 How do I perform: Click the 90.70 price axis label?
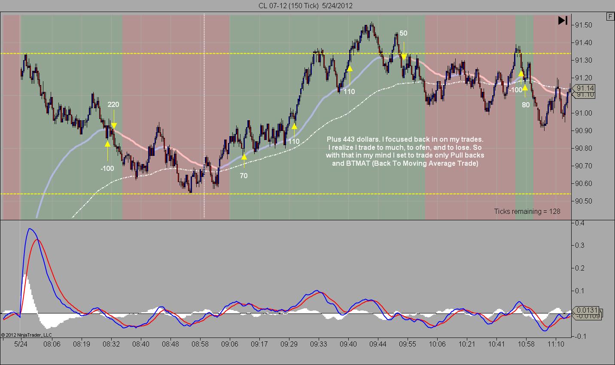coord(584,166)
